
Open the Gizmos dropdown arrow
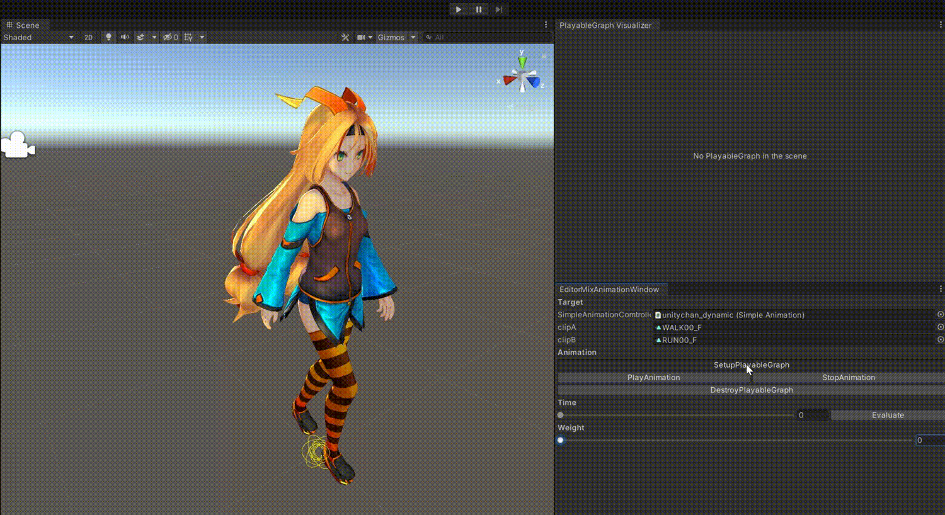pyautogui.click(x=413, y=37)
